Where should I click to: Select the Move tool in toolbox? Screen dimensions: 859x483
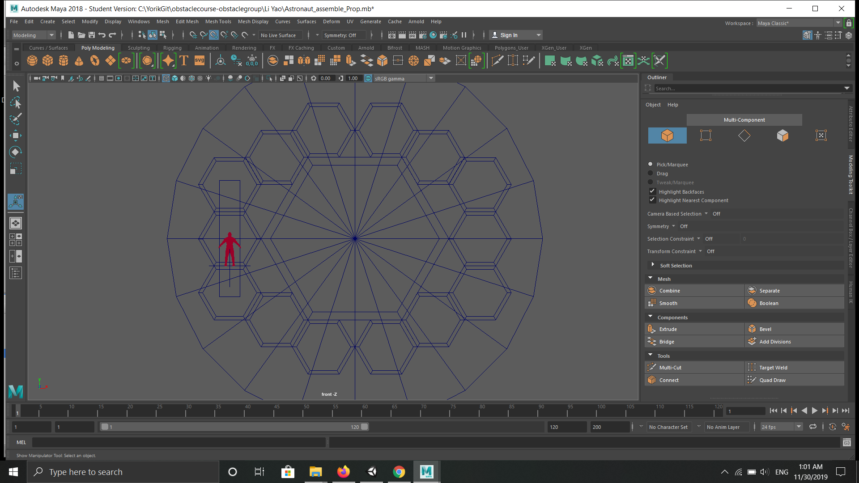(x=16, y=136)
